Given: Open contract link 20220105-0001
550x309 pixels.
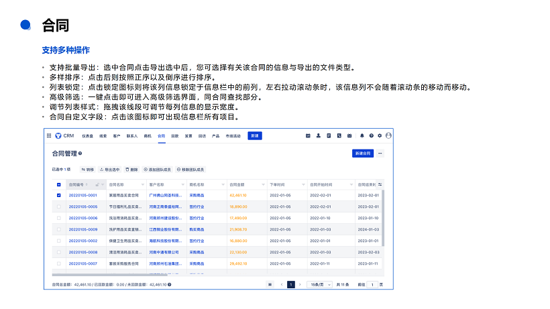Looking at the screenshot, I should click(82, 196).
